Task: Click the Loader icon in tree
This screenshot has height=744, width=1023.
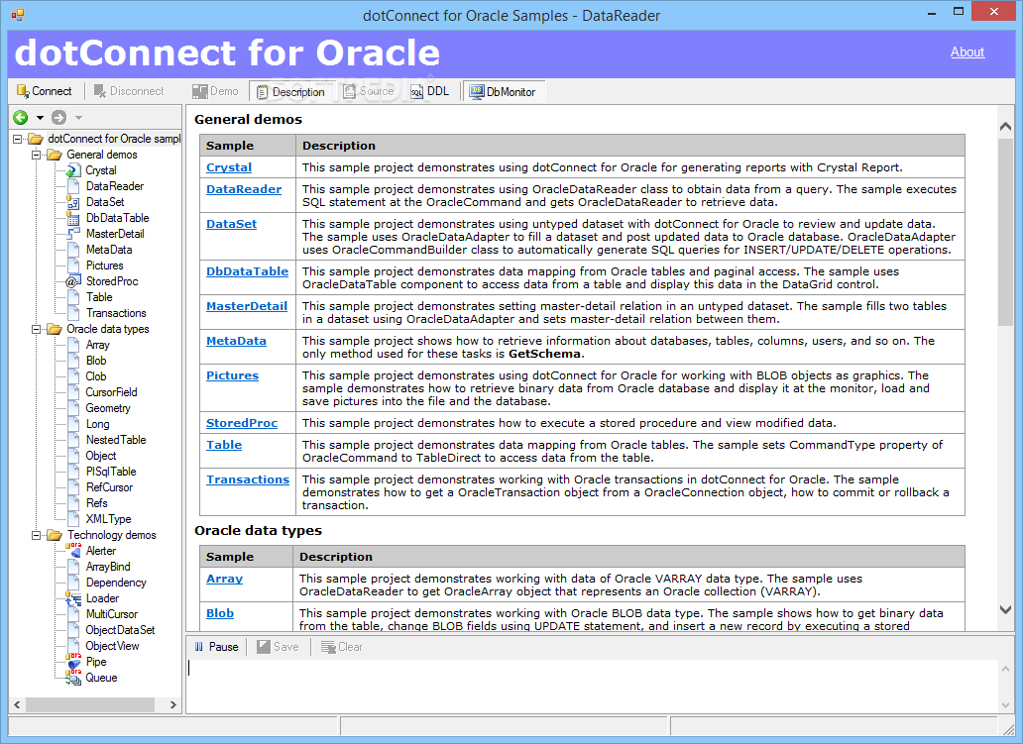Action: pos(73,598)
